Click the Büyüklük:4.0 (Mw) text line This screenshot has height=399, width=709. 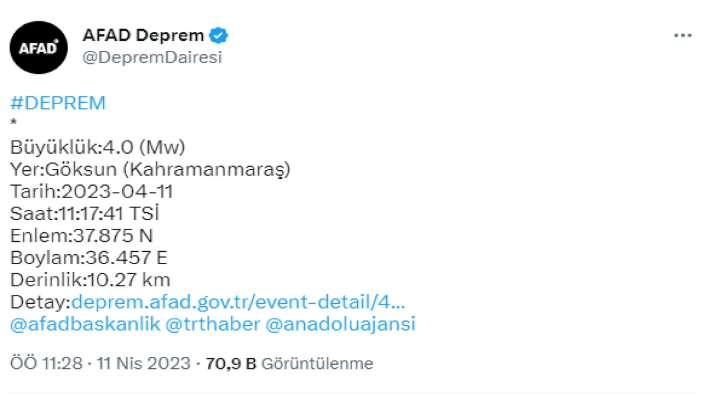tap(98, 147)
